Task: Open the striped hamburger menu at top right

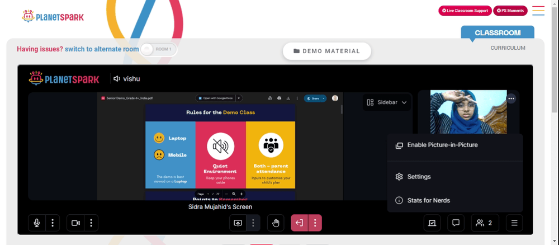Action: click(x=538, y=11)
